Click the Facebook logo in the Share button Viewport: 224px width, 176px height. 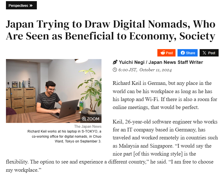pos(183,53)
